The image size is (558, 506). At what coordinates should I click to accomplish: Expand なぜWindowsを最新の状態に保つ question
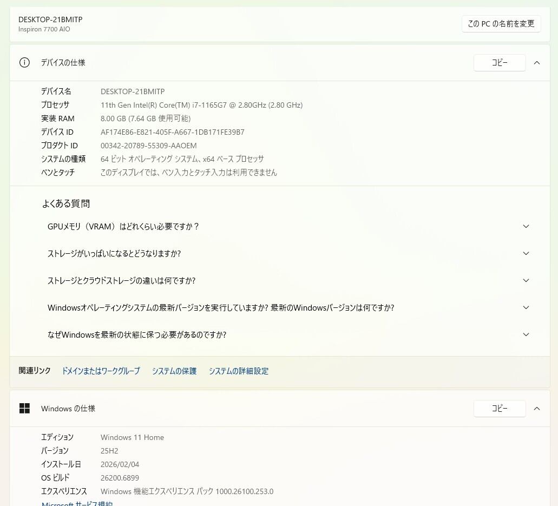click(x=526, y=335)
